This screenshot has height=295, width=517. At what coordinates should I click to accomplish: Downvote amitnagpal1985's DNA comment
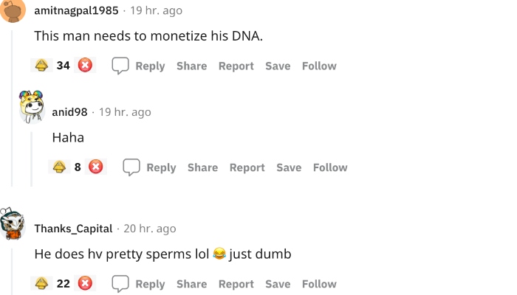pos(85,66)
